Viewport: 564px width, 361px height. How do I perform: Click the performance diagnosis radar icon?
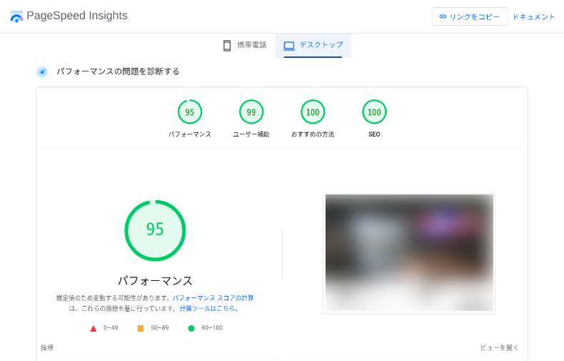[x=42, y=72]
